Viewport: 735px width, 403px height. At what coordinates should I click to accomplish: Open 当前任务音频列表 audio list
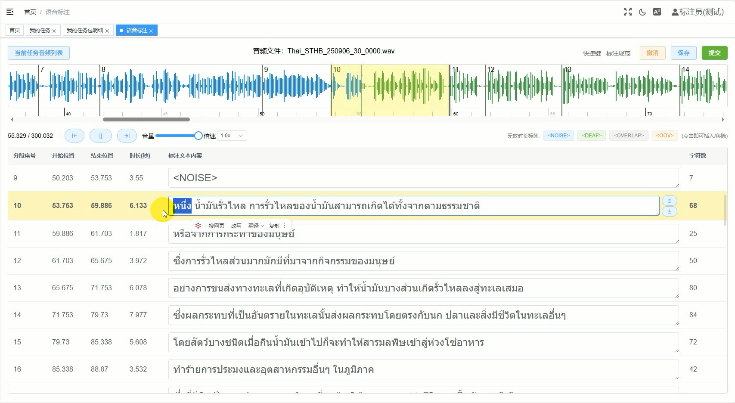[x=39, y=53]
